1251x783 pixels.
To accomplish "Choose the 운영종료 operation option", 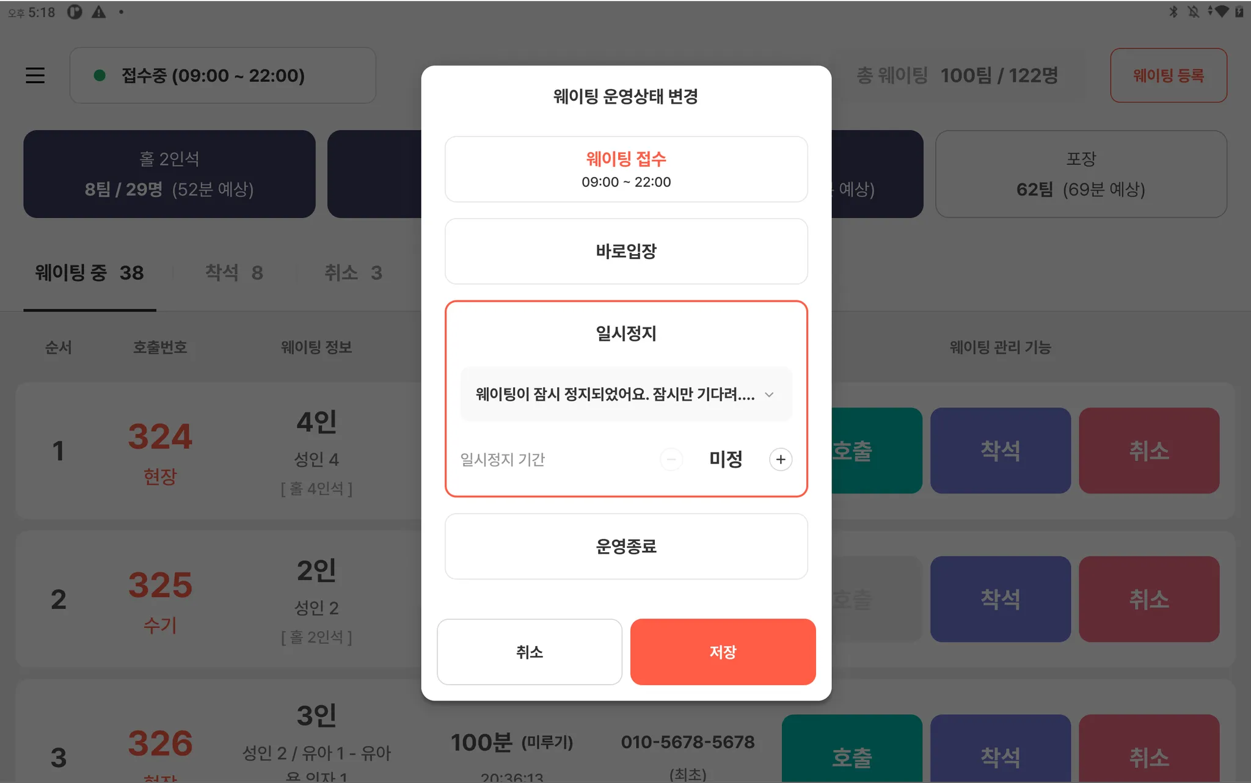I will coord(626,546).
